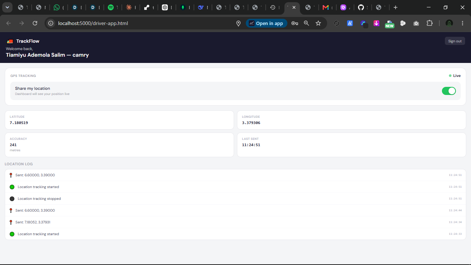The width and height of the screenshot is (471, 265).
Task: Go back using the browser back arrow
Action: pyautogui.click(x=9, y=23)
